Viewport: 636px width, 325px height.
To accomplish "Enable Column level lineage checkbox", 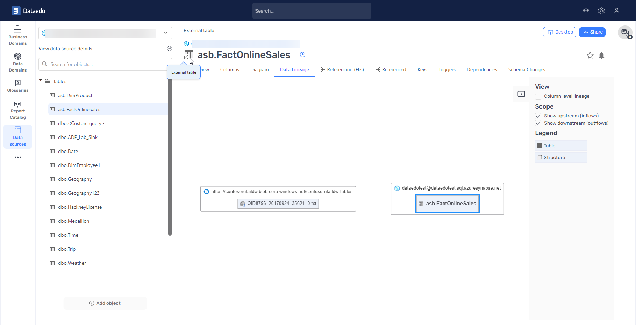I will click(538, 96).
